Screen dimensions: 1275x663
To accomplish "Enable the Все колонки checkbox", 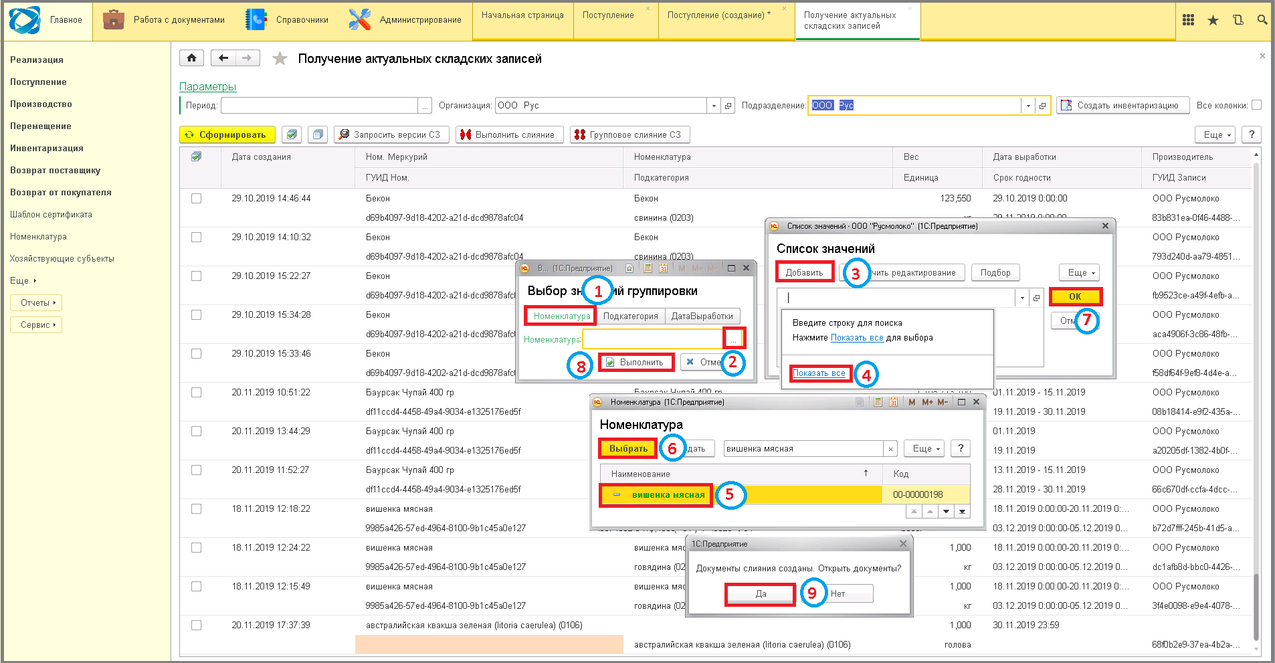I will click(x=1256, y=105).
